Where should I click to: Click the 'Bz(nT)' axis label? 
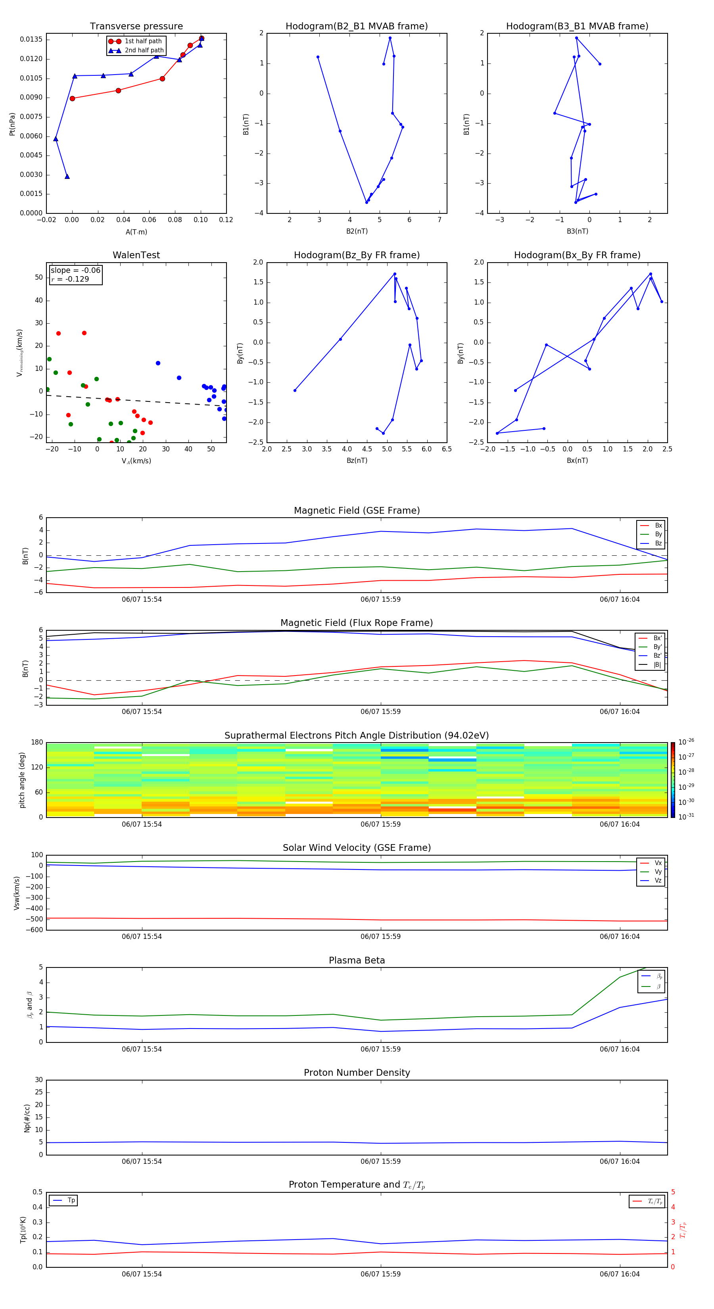click(357, 461)
